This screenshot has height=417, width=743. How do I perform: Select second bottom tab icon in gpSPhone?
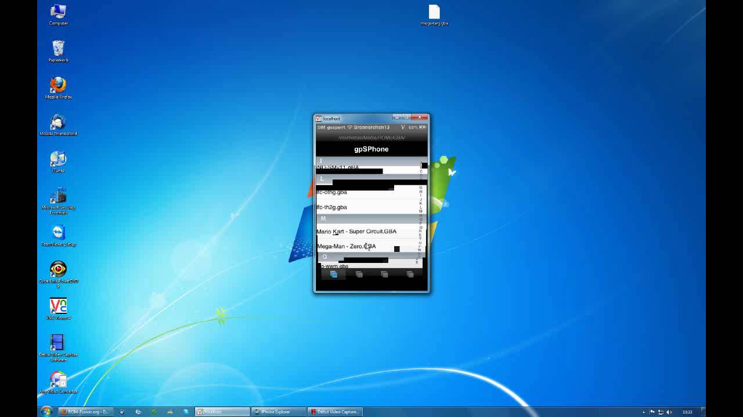tap(359, 274)
